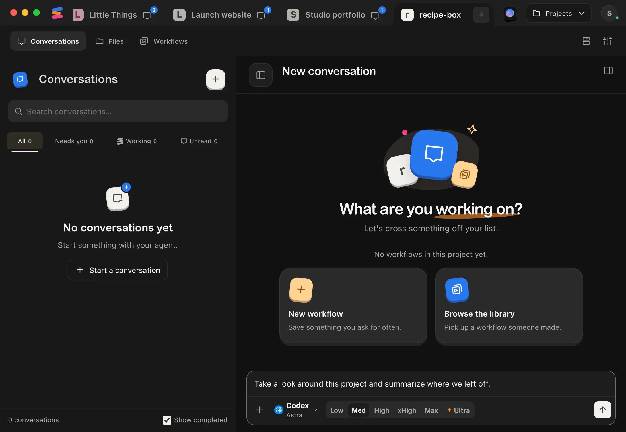Click the stacked layout view icon
Viewport: 626px width, 432px height.
point(586,41)
